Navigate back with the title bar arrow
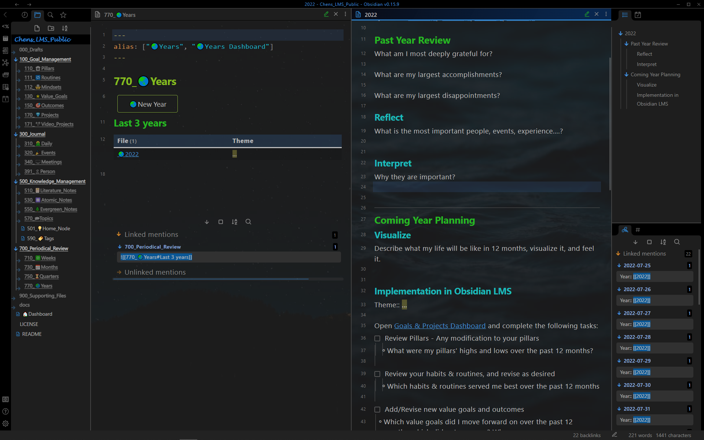This screenshot has width=704, height=440. (x=17, y=4)
